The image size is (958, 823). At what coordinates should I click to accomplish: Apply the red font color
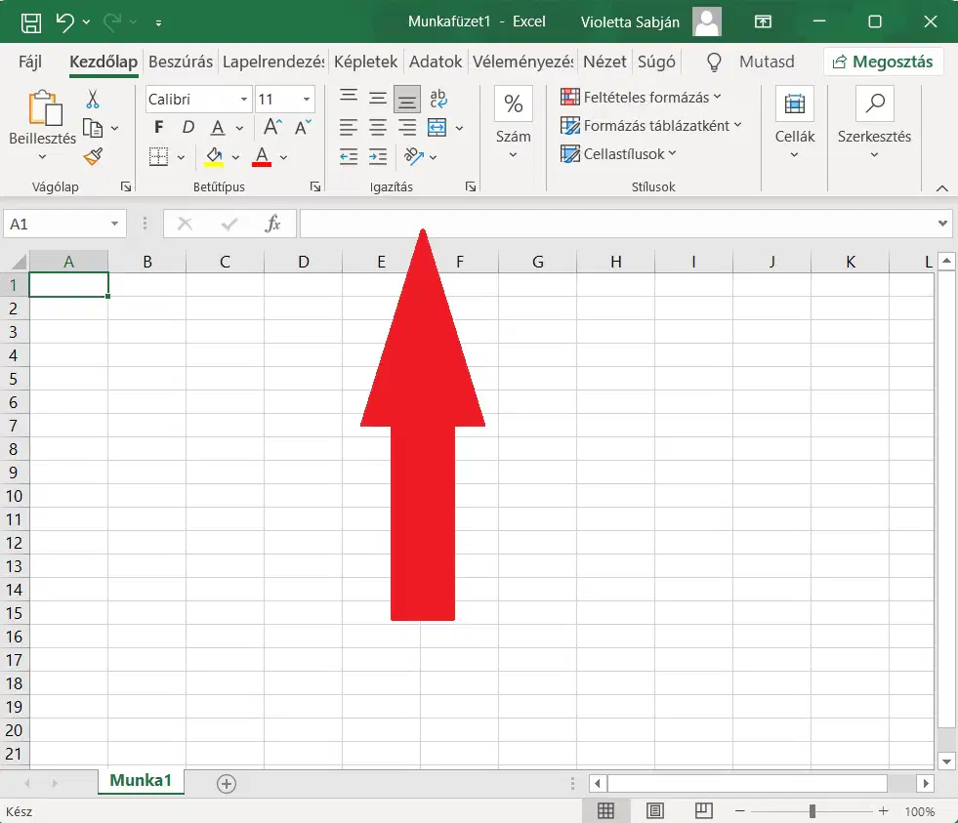tap(262, 157)
